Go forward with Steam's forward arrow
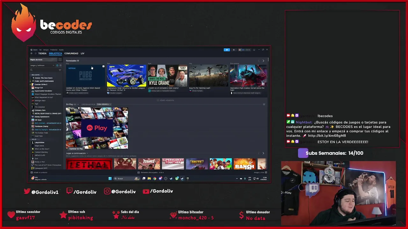 click(x=35, y=53)
